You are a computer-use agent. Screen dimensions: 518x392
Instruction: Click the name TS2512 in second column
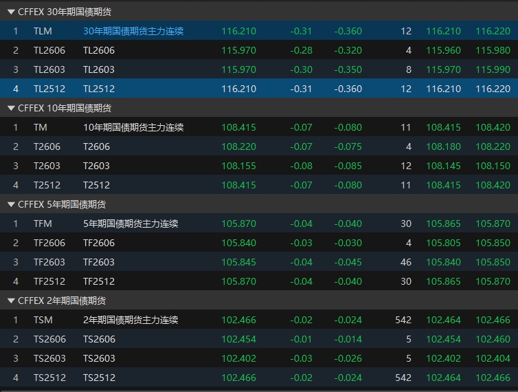pos(99,378)
